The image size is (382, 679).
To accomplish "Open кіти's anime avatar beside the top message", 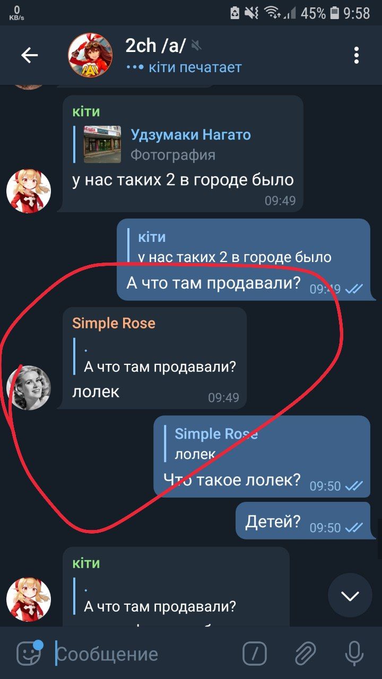I will [x=29, y=191].
